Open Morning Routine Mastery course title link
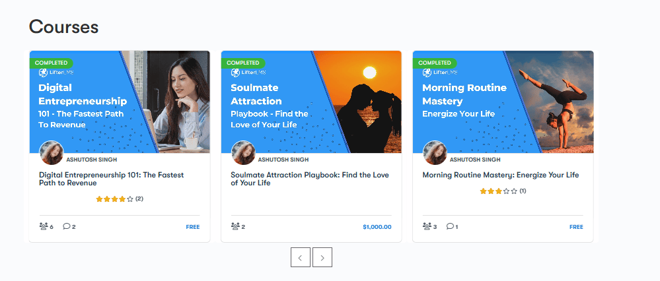The image size is (660, 281). tap(500, 175)
